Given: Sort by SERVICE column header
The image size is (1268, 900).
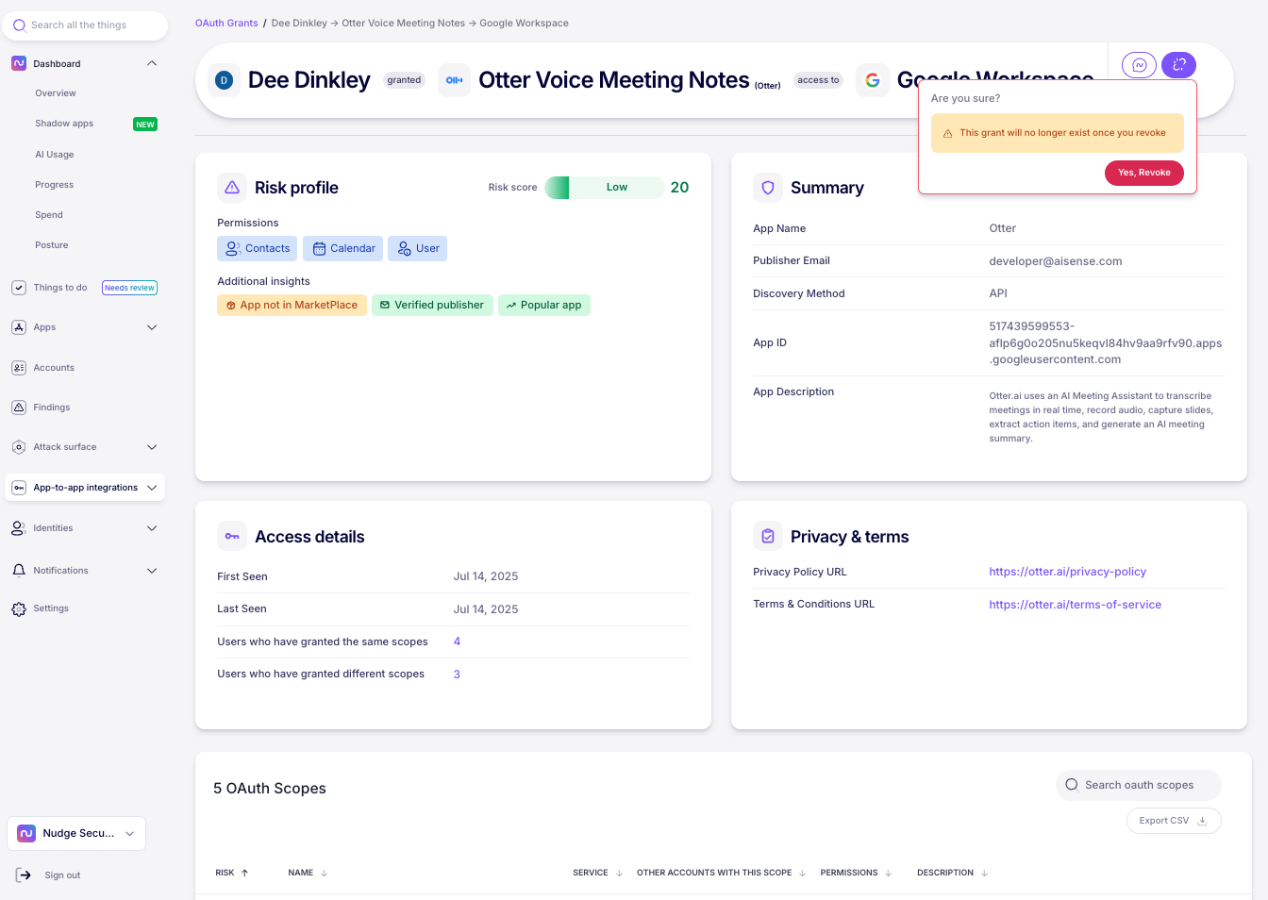Looking at the screenshot, I should pyautogui.click(x=598, y=873).
